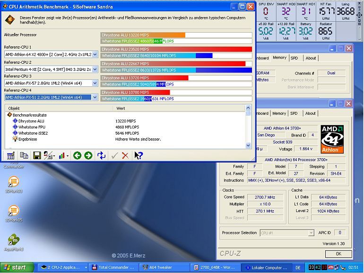The height and width of the screenshot is (273, 364).
Task: Switch to SPD tab in lower CPU-Z window
Action: point(294,113)
